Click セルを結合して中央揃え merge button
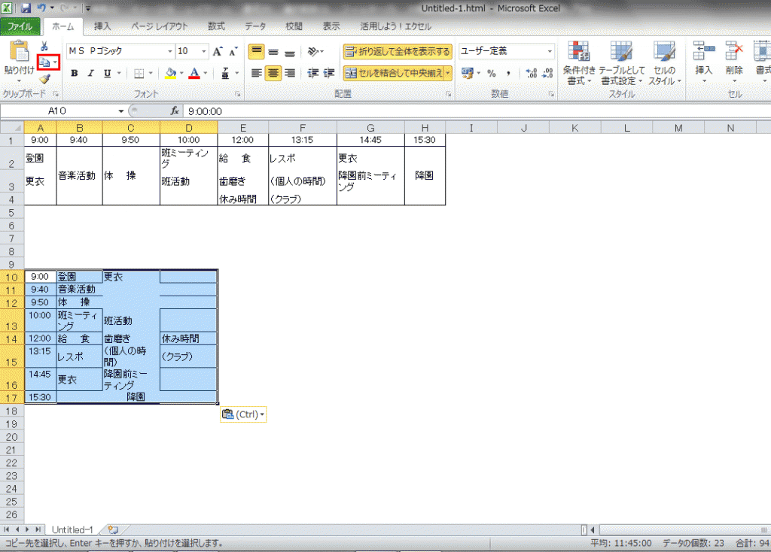The image size is (771, 552). click(x=398, y=74)
